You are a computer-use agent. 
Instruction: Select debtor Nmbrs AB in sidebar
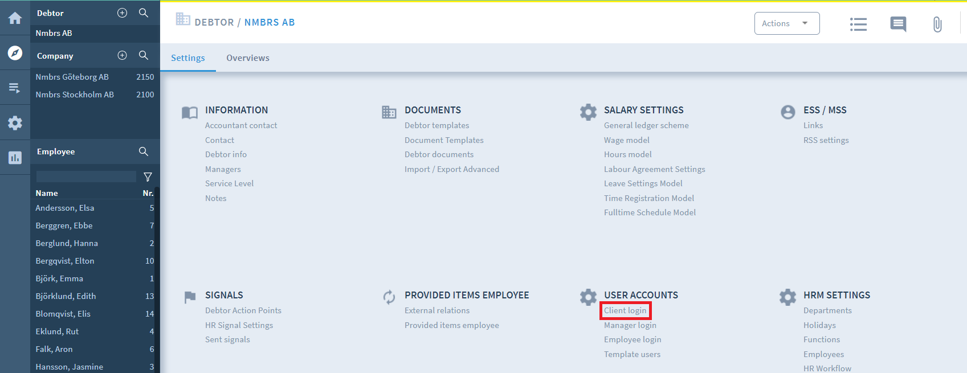tap(95, 33)
